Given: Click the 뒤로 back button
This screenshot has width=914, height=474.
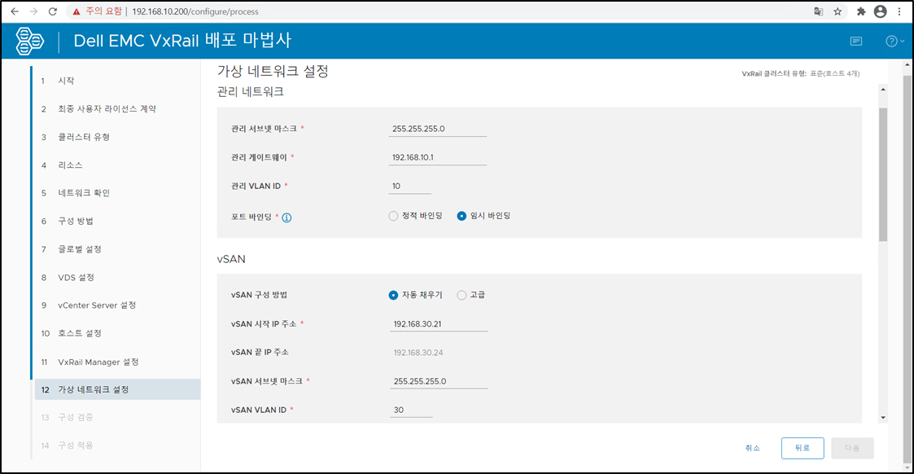Looking at the screenshot, I should click(x=802, y=448).
